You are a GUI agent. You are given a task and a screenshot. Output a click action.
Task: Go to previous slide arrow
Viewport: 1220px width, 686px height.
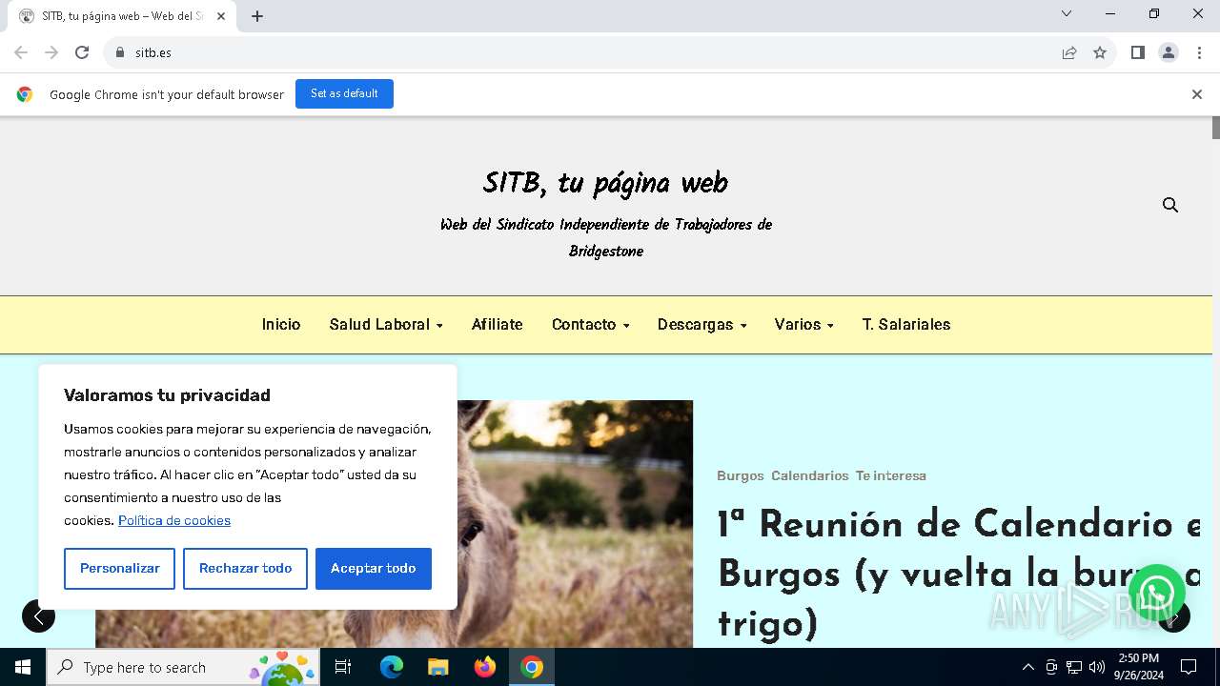pyautogui.click(x=38, y=615)
